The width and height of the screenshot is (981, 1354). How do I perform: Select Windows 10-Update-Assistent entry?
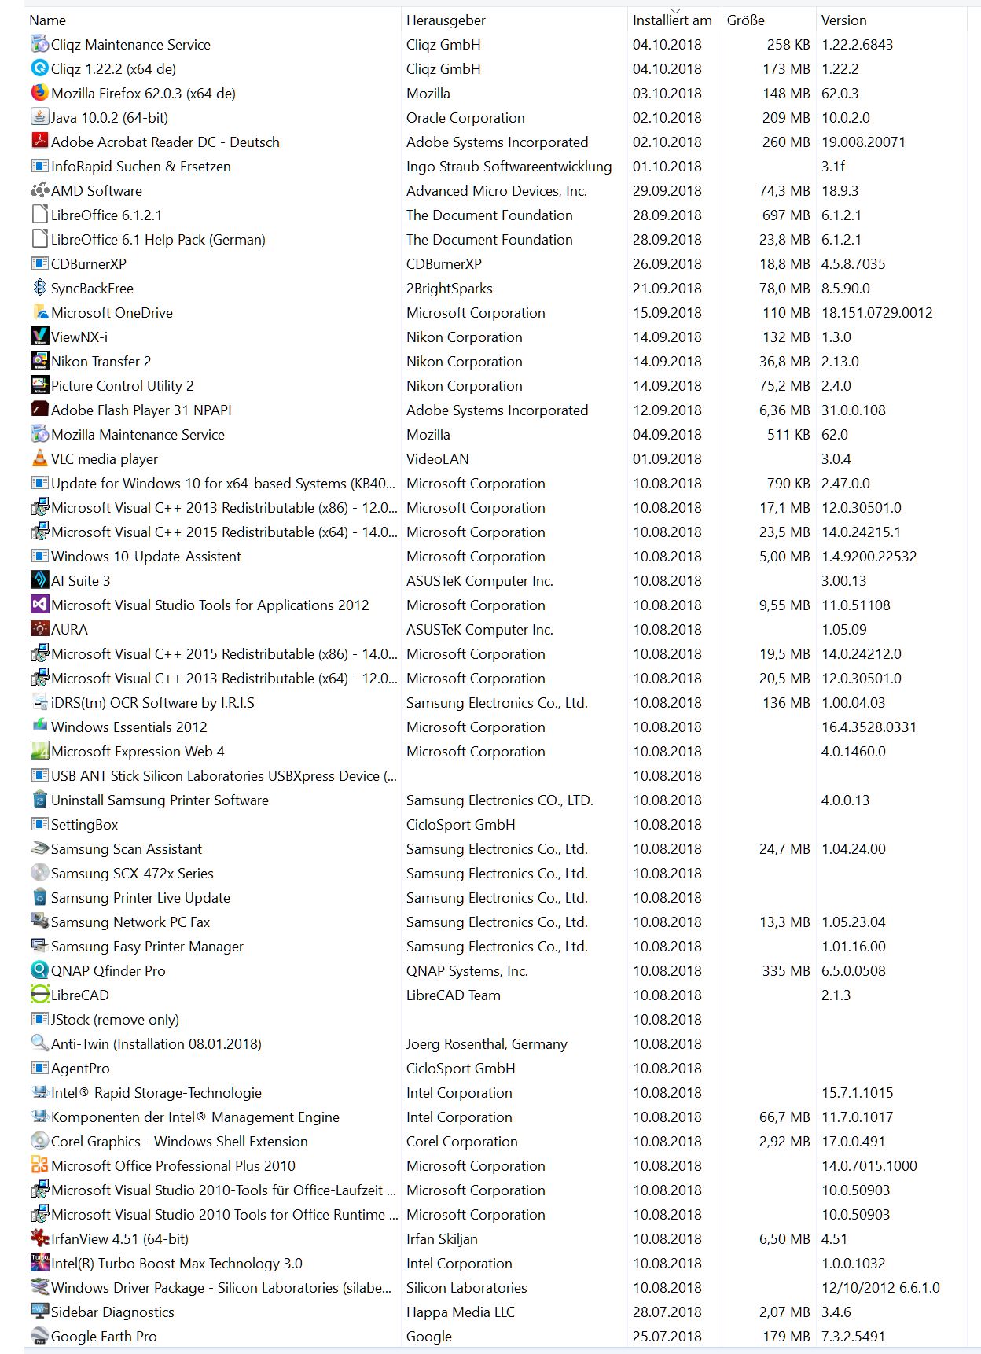tap(146, 556)
